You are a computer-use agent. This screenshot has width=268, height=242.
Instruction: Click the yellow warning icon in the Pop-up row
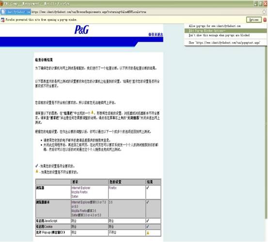click(x=148, y=233)
